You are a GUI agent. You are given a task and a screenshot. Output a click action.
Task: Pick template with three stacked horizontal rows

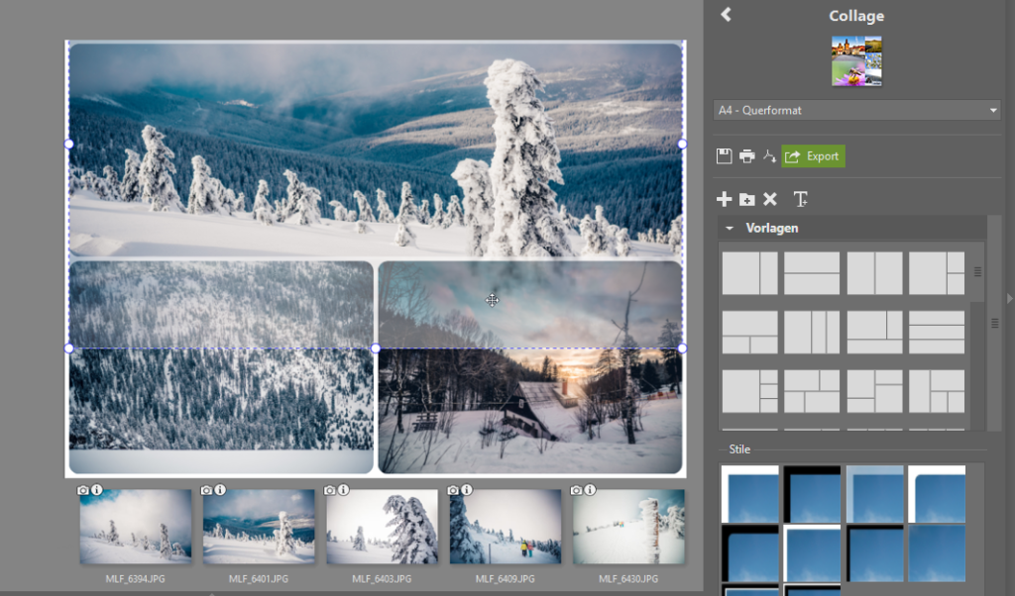coord(937,333)
